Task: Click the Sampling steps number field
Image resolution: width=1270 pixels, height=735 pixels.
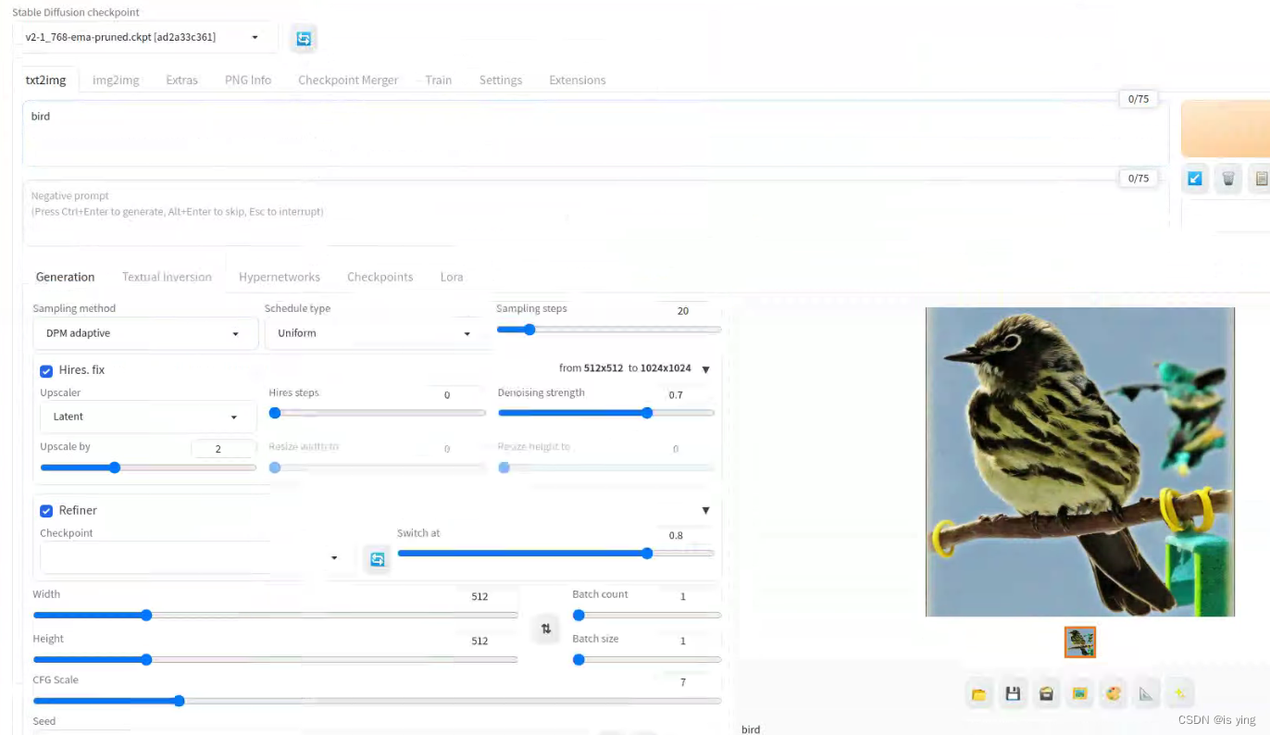Action: 683,311
